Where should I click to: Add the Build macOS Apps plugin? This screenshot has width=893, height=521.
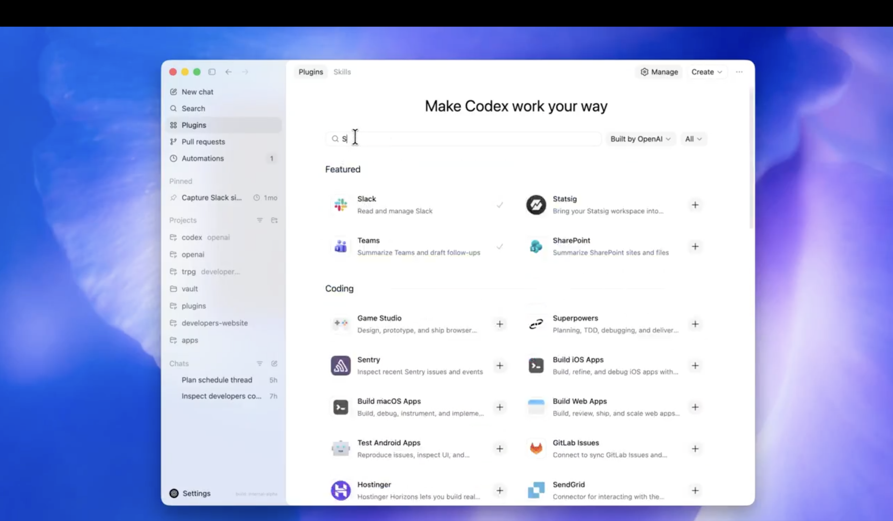500,407
